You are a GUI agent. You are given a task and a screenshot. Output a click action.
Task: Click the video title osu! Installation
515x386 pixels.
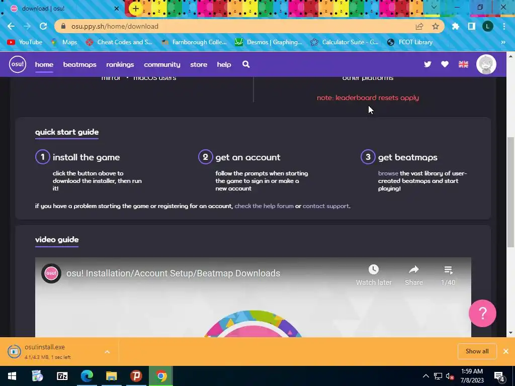(173, 273)
